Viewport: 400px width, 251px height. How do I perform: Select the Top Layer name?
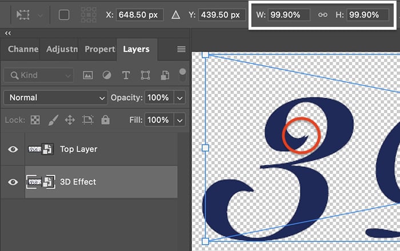(x=79, y=149)
